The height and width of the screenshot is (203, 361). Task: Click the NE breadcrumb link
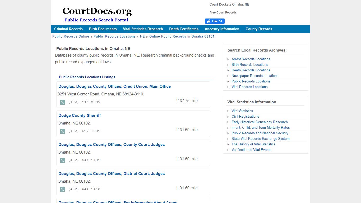pos(142,36)
